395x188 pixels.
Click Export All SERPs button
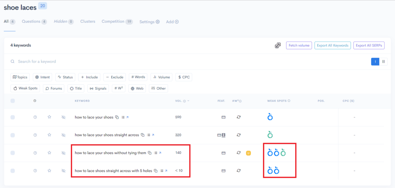tap(369, 46)
